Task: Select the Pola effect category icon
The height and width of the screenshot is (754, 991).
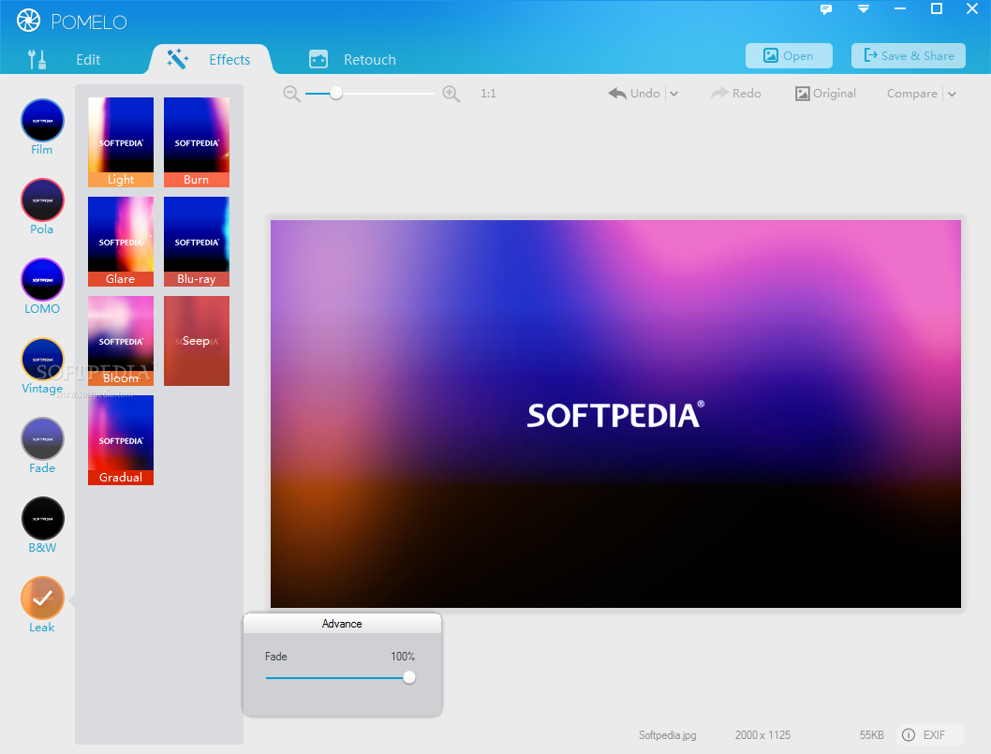Action: coord(42,200)
